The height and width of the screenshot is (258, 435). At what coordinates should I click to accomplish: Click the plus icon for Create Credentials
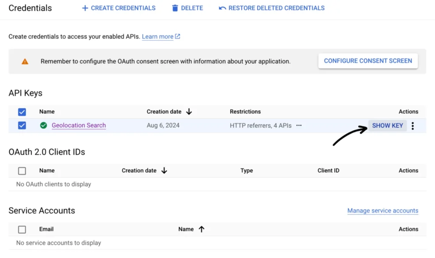[x=85, y=8]
